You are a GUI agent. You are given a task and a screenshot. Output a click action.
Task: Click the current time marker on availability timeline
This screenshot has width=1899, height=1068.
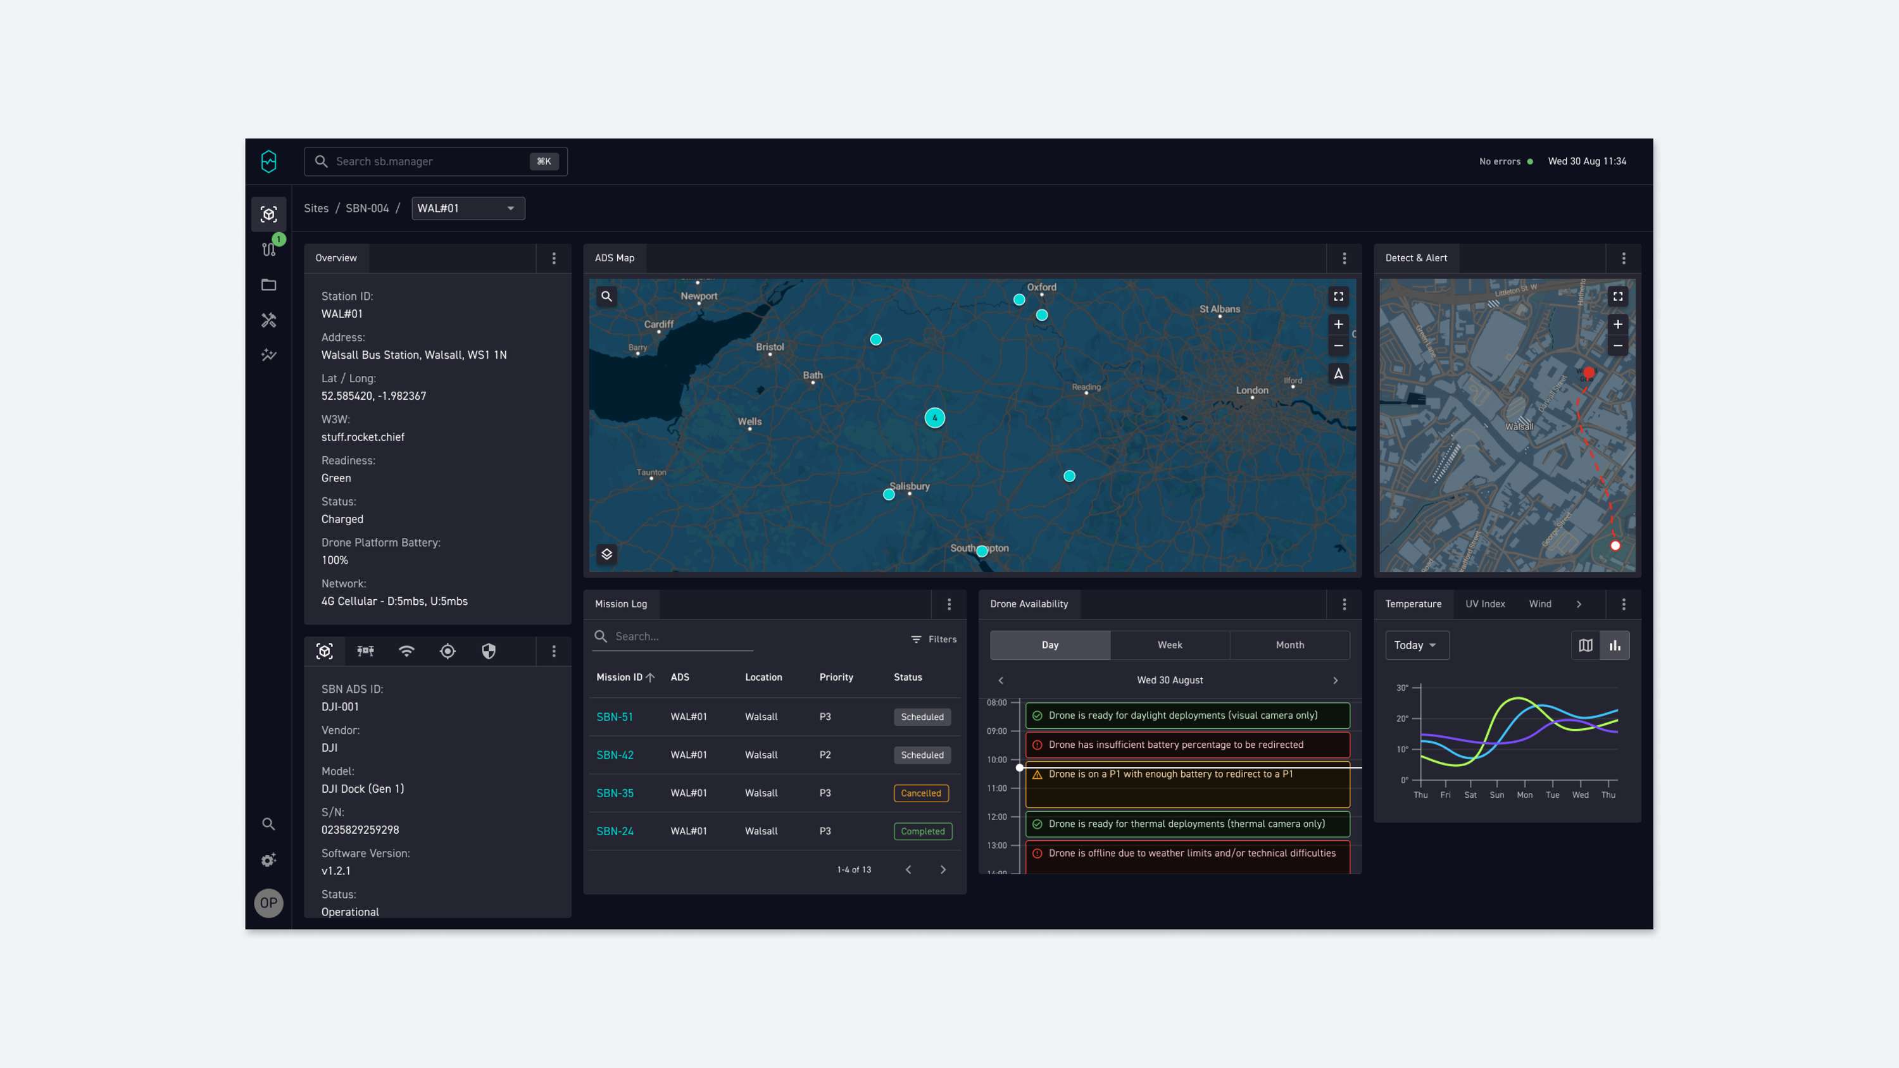[1020, 767]
